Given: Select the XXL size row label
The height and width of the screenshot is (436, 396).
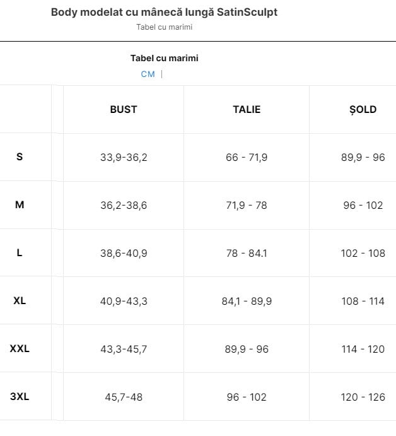Looking at the screenshot, I should (20, 349).
